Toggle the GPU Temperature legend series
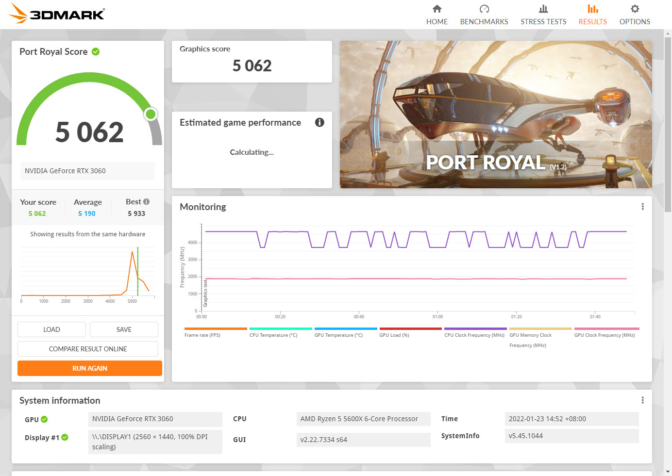 pos(338,335)
